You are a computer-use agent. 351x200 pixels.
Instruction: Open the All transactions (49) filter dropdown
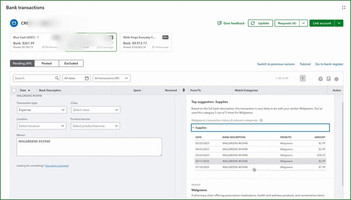coord(111,78)
